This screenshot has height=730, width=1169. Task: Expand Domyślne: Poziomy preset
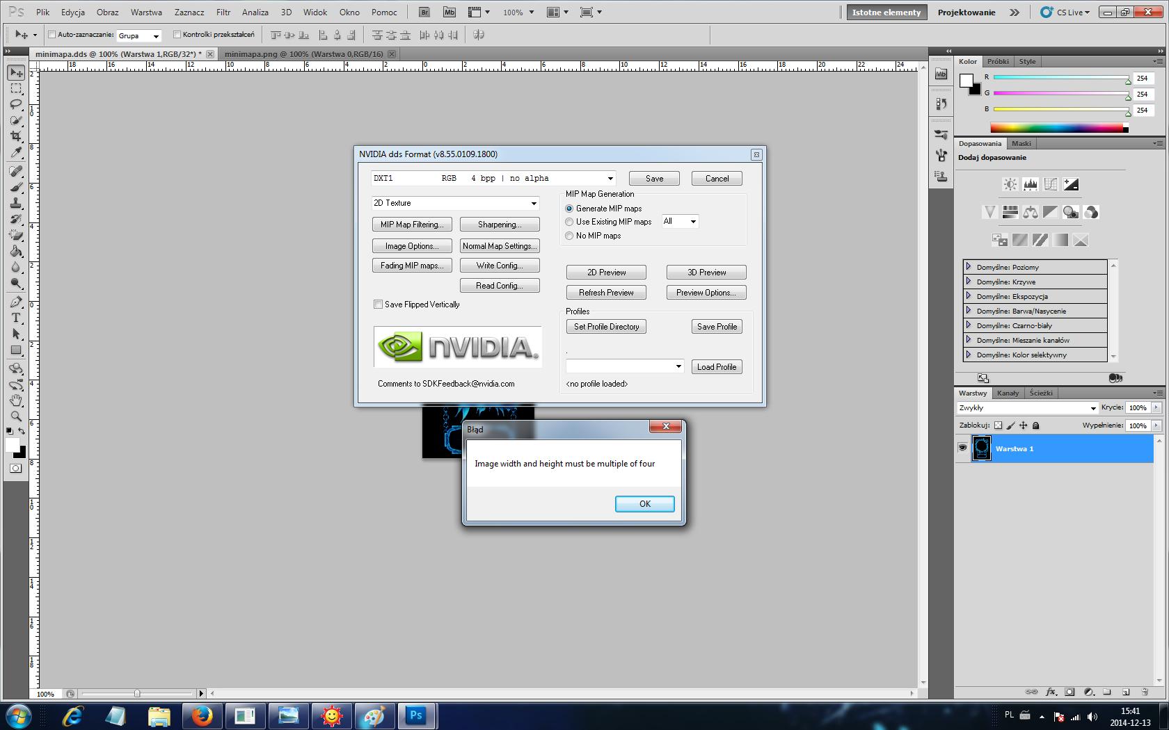point(968,267)
